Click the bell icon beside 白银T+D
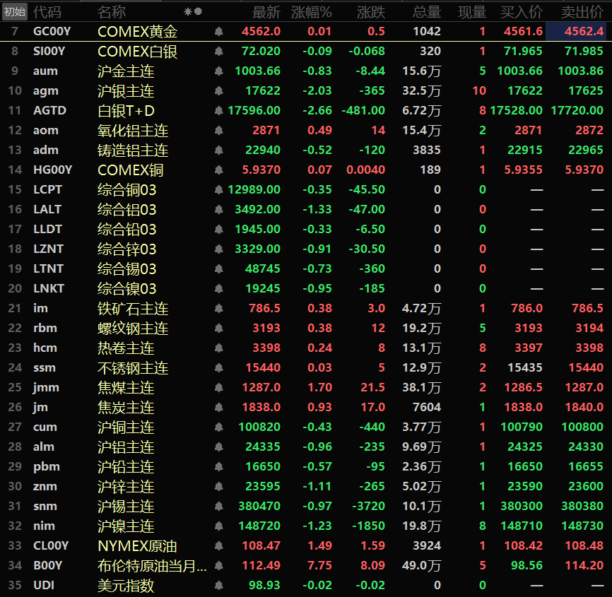 [218, 111]
